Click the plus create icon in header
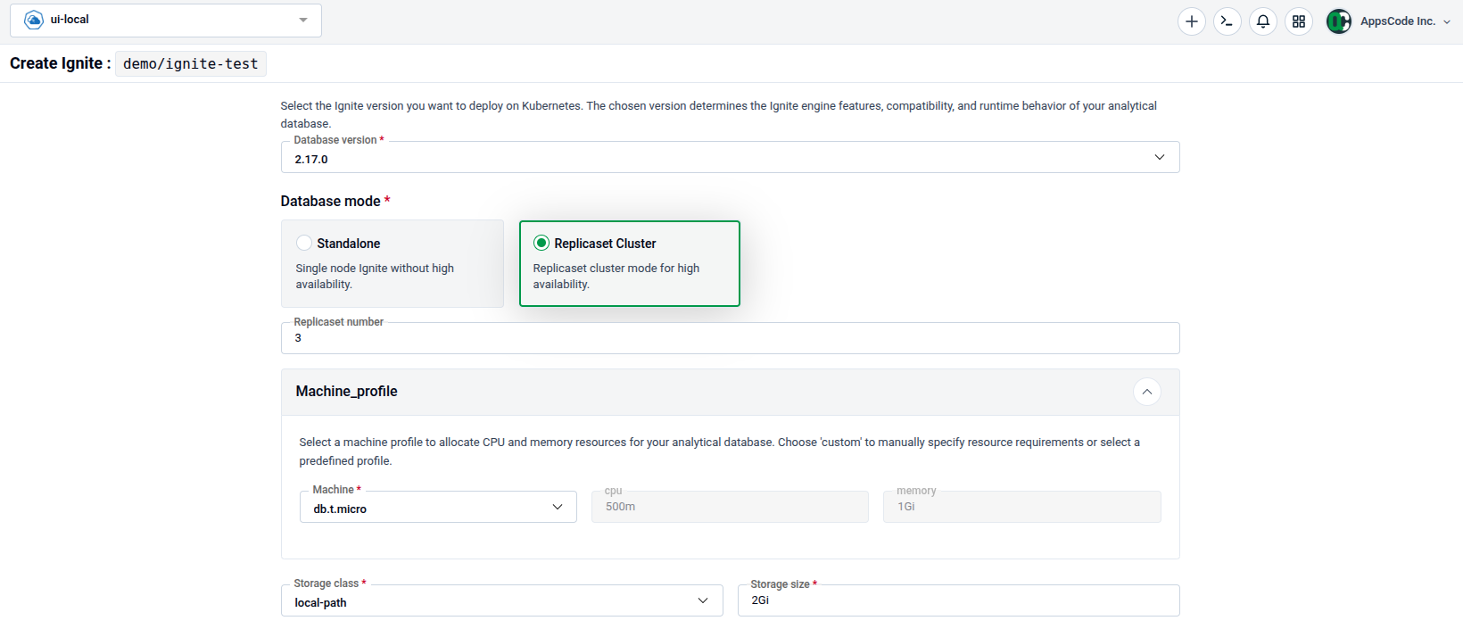The image size is (1463, 629). pos(1191,21)
